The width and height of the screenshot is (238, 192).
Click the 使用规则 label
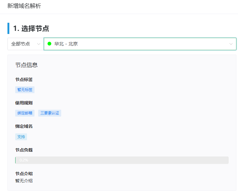(x=24, y=103)
